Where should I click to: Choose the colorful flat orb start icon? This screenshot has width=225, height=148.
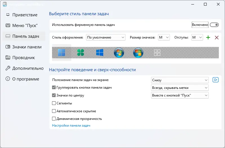(x=138, y=53)
